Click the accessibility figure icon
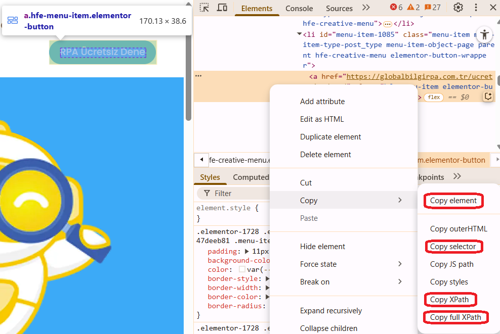The height and width of the screenshot is (334, 500). point(484,34)
